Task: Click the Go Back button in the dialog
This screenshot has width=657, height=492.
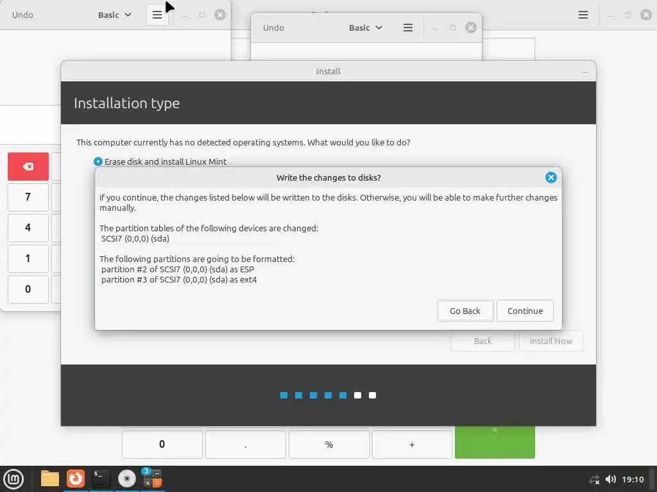Action: [465, 311]
